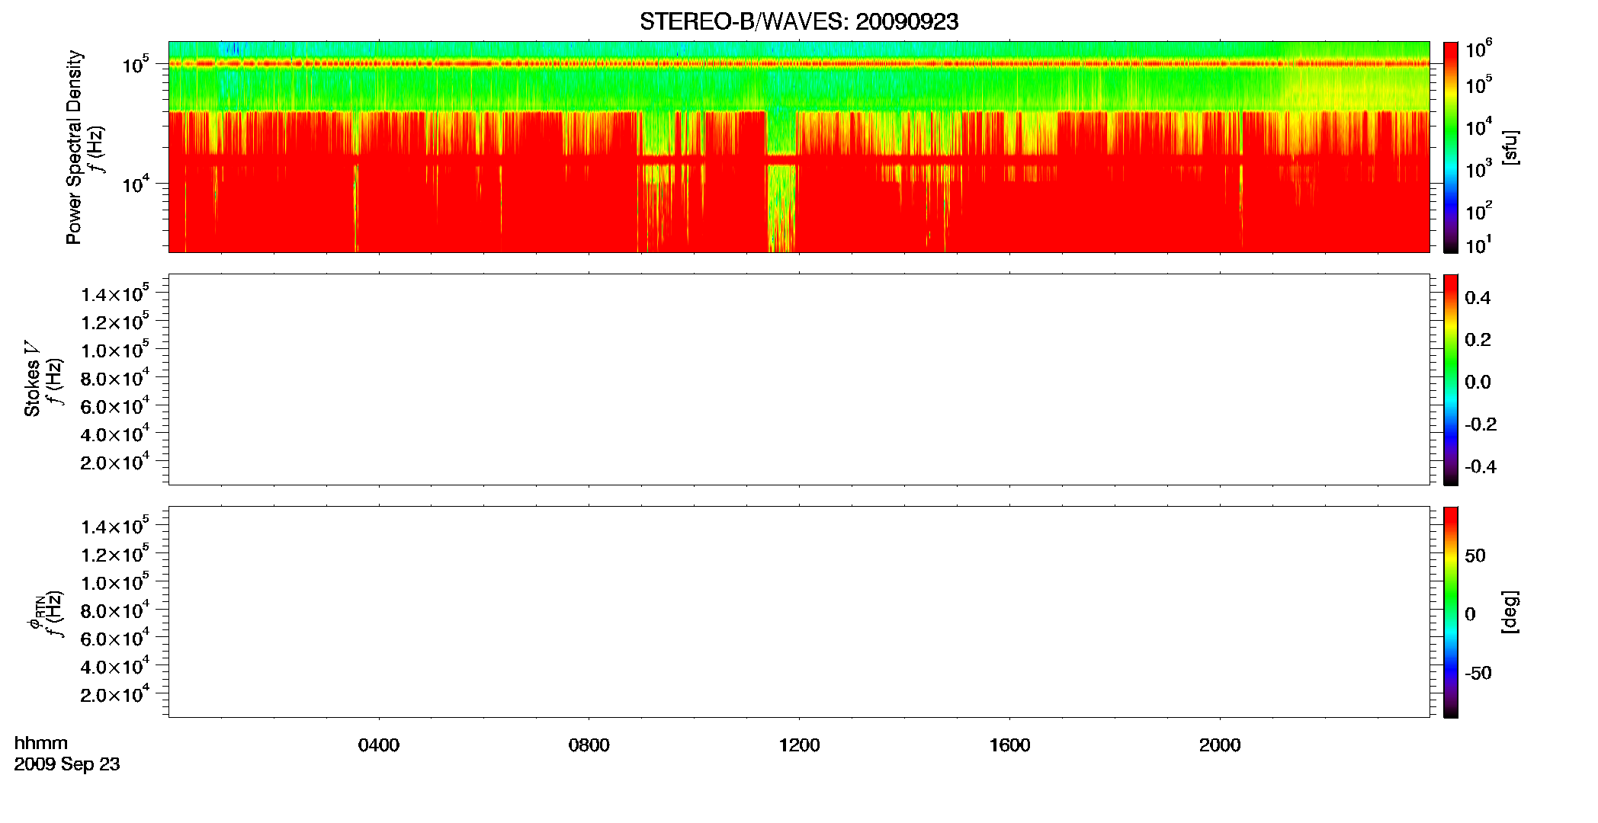Click the plot title STEREO-B/WAVES: 20090923
This screenshot has width=1598, height=823.
click(798, 21)
